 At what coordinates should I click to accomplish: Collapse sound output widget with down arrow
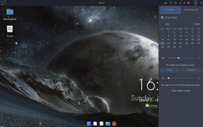pos(199,58)
